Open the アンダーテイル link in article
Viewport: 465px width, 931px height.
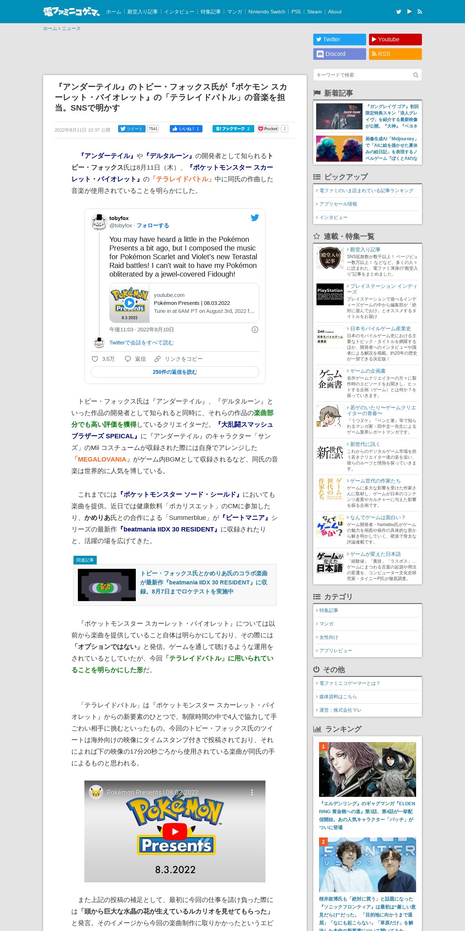[x=107, y=156]
